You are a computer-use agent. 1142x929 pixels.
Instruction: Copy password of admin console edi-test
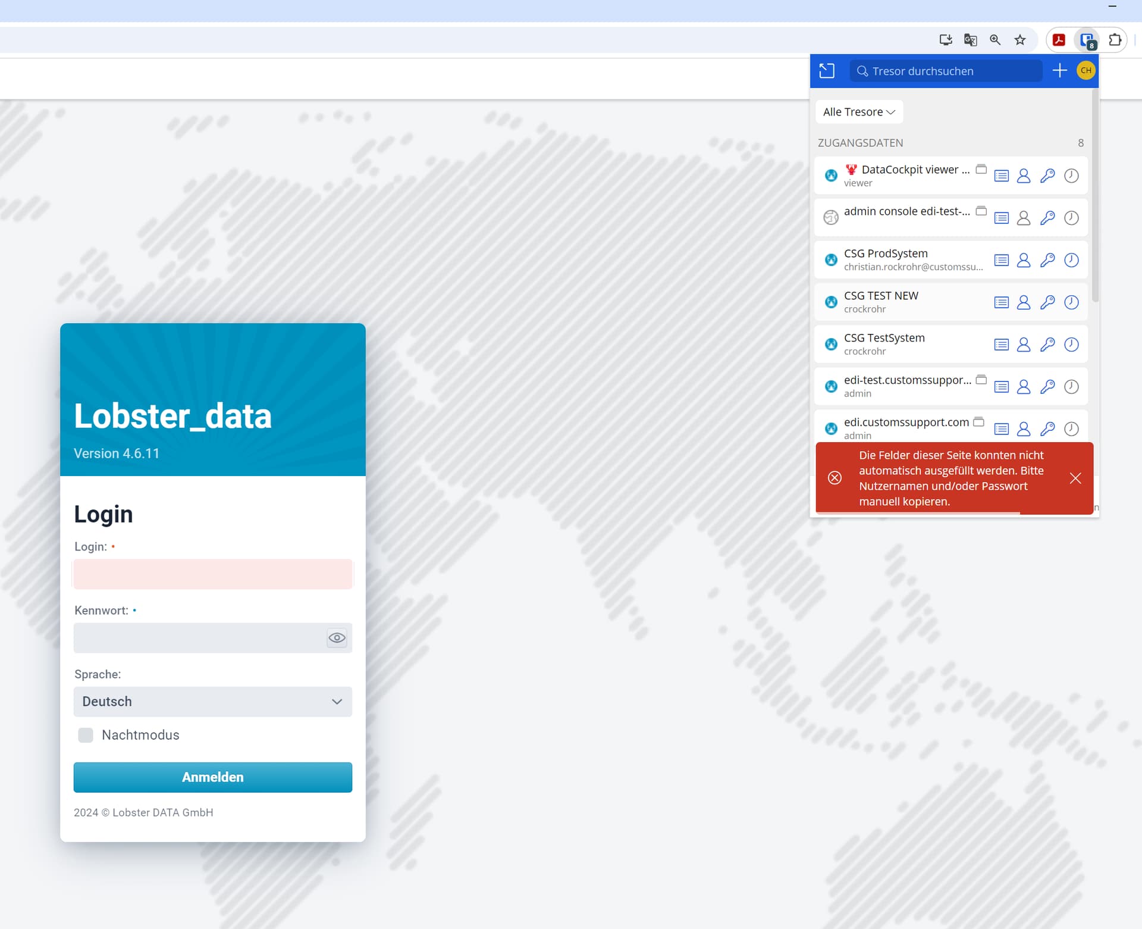point(1047,218)
